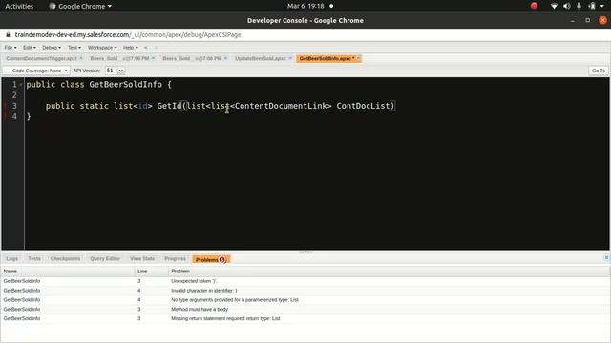
Task: Click the lock icon in address bar
Action: 8,34
